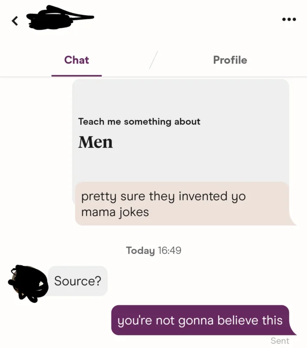Screen dimensions: 307x348
Task: Open the three-dot more options menu
Action: pyautogui.click(x=289, y=19)
